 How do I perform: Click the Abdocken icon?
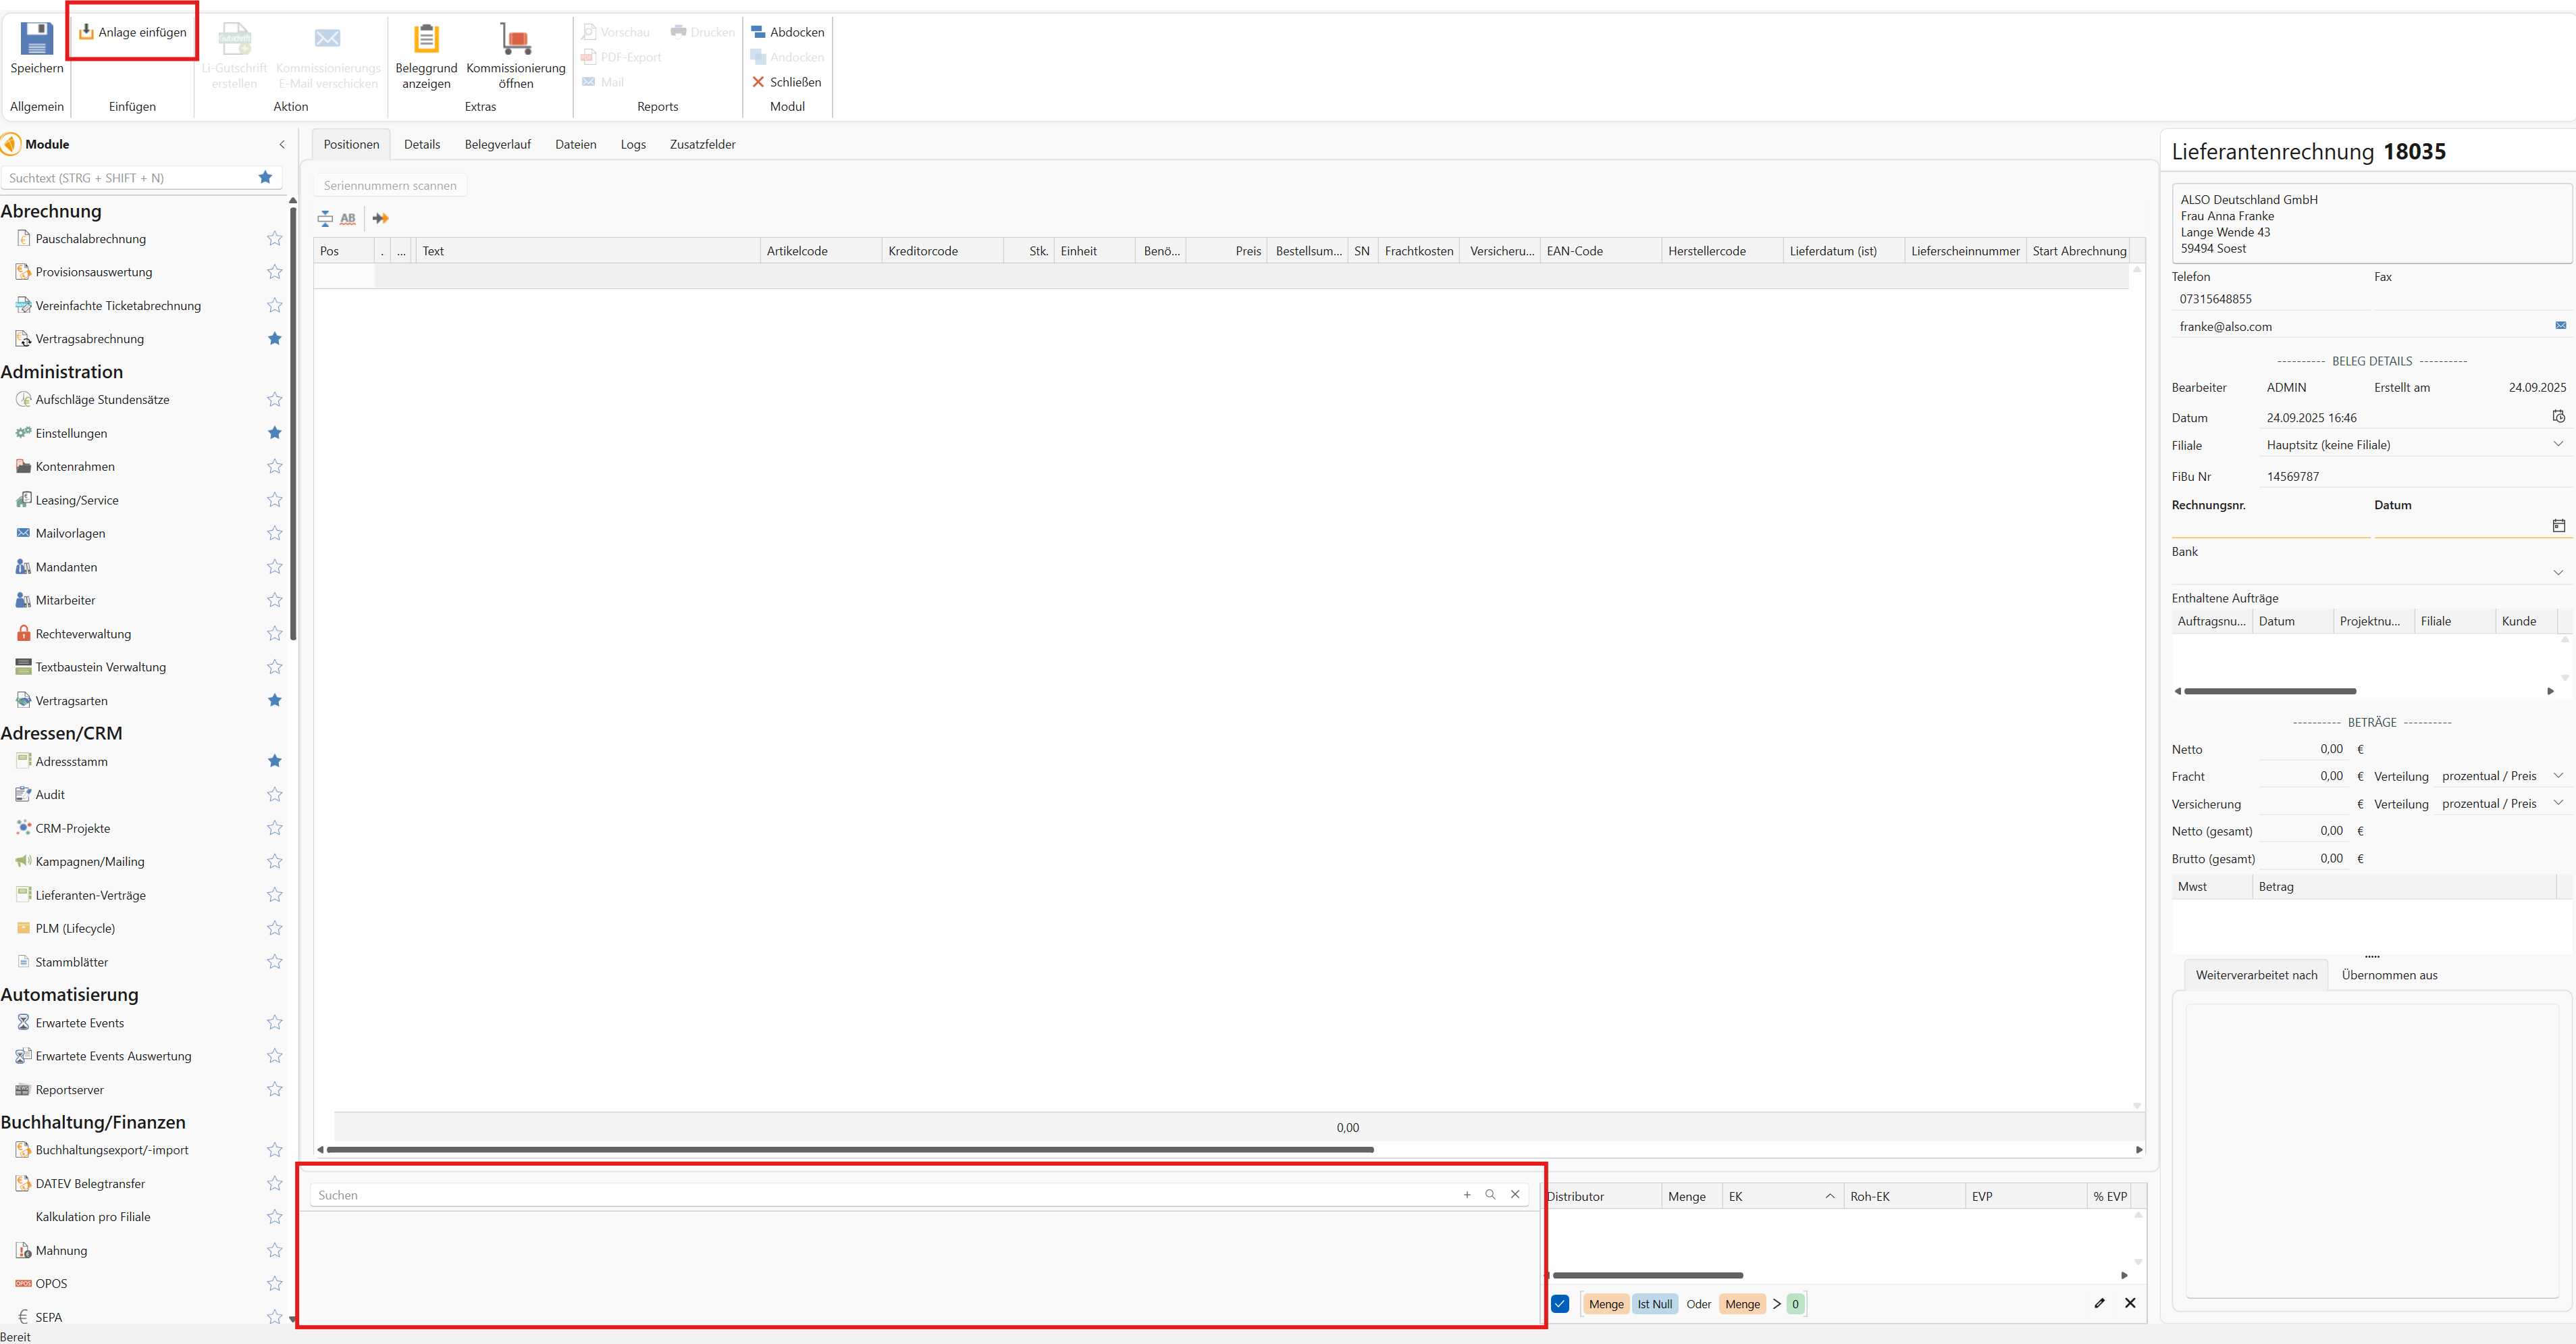click(x=758, y=32)
